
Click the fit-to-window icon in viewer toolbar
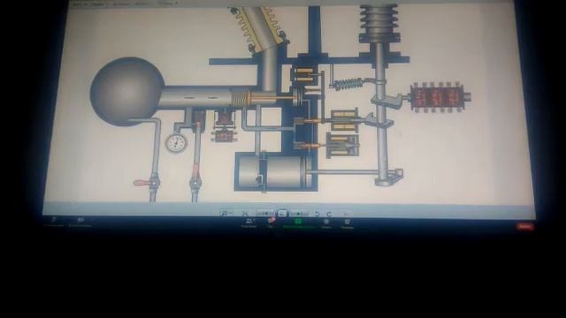pyautogui.click(x=245, y=214)
